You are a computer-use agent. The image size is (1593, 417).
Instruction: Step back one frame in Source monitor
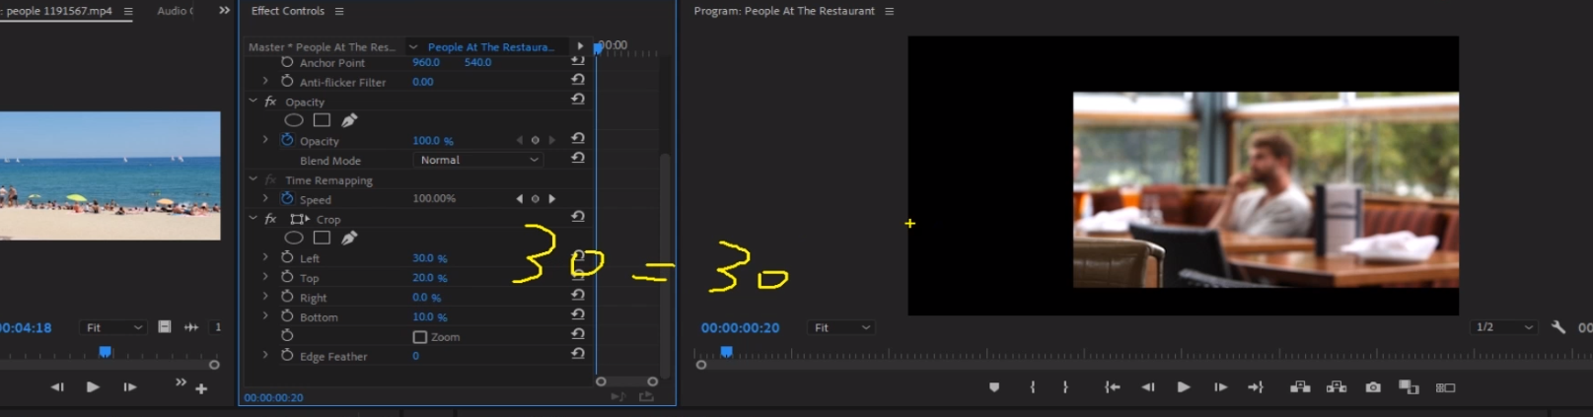[57, 387]
